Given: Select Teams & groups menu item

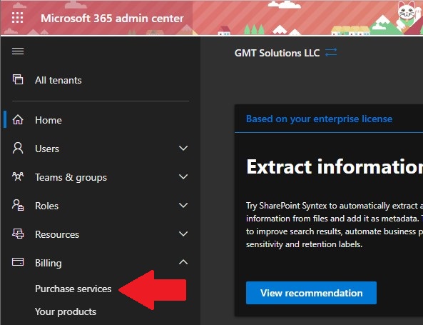Looking at the screenshot, I should point(71,177).
